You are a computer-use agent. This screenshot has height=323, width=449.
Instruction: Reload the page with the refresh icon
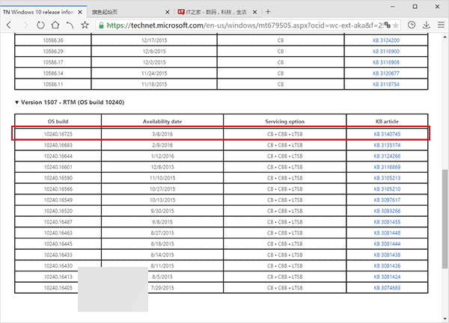pyautogui.click(x=40, y=25)
